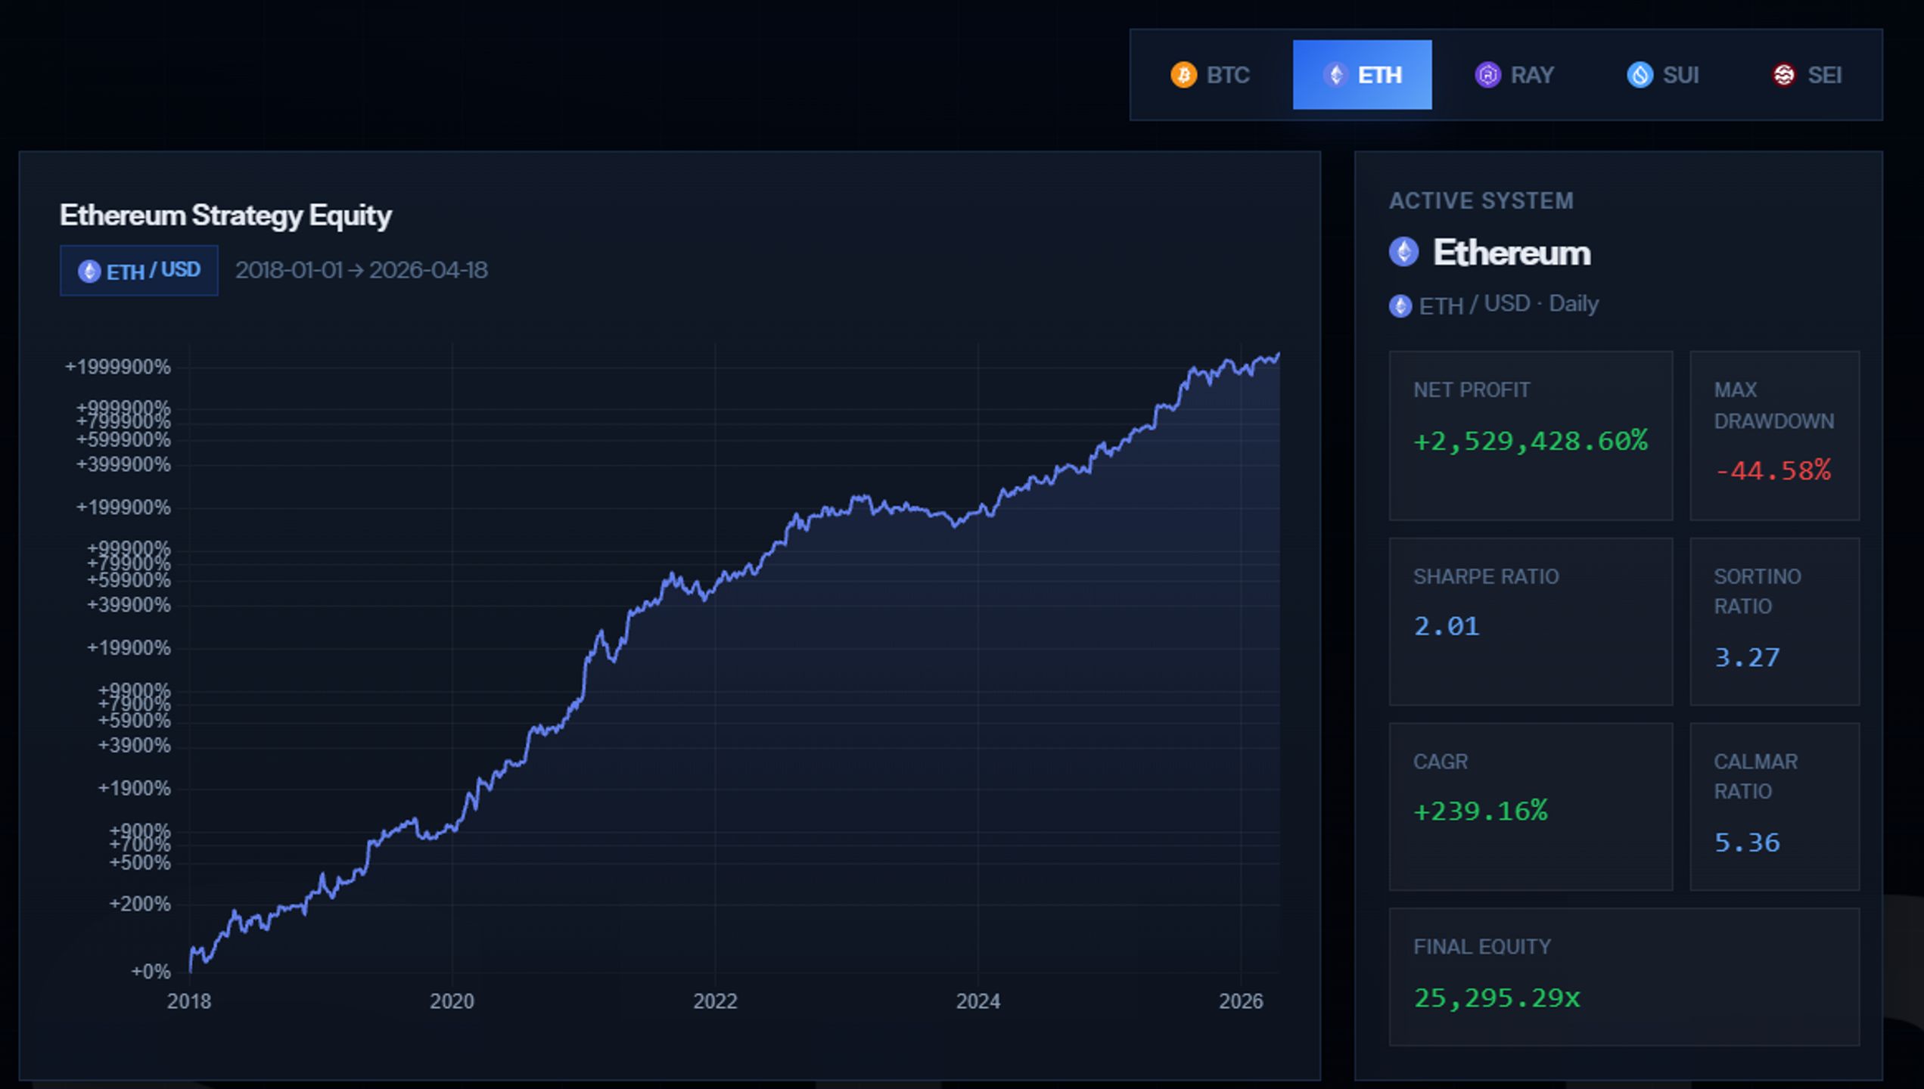Click the 2022 x-axis label
Screen dimensions: 1924x1089
point(715,1002)
